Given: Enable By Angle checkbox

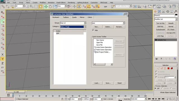Looking at the screenshot, I should [x=156, y=77].
